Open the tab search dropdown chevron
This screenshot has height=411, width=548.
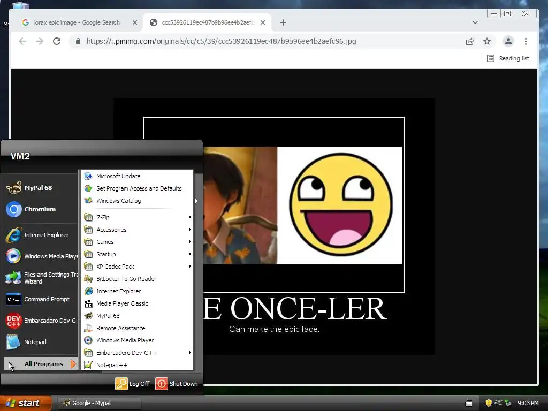pyautogui.click(x=475, y=22)
